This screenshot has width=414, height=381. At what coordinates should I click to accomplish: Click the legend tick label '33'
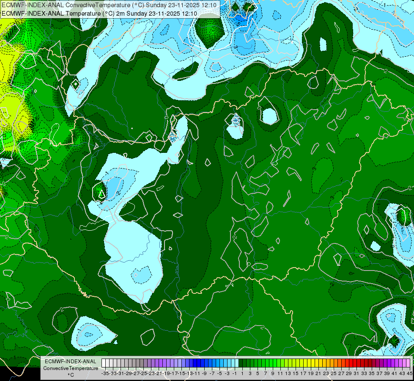click(x=364, y=373)
